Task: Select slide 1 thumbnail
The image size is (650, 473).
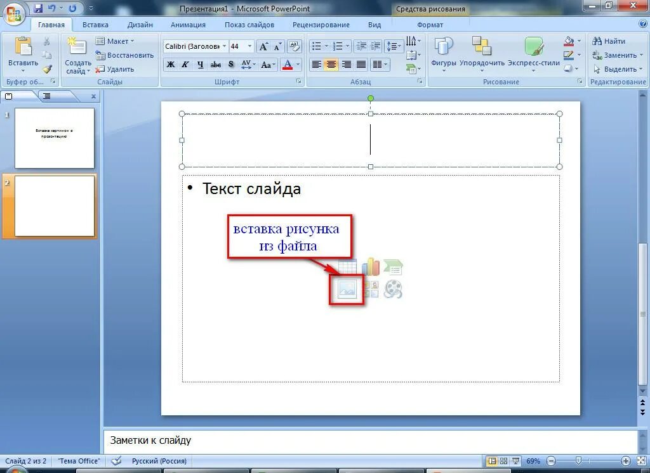Action: tap(55, 138)
